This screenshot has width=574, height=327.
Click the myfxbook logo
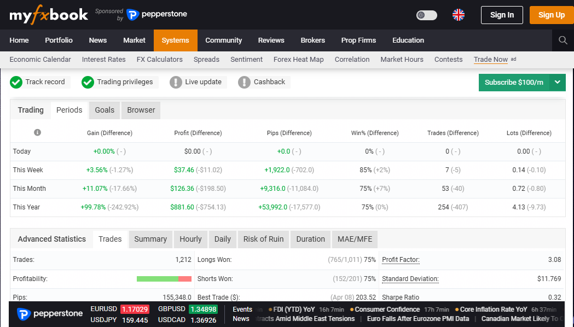49,15
